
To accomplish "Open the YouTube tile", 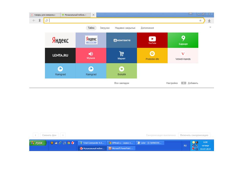I will coord(152,40).
